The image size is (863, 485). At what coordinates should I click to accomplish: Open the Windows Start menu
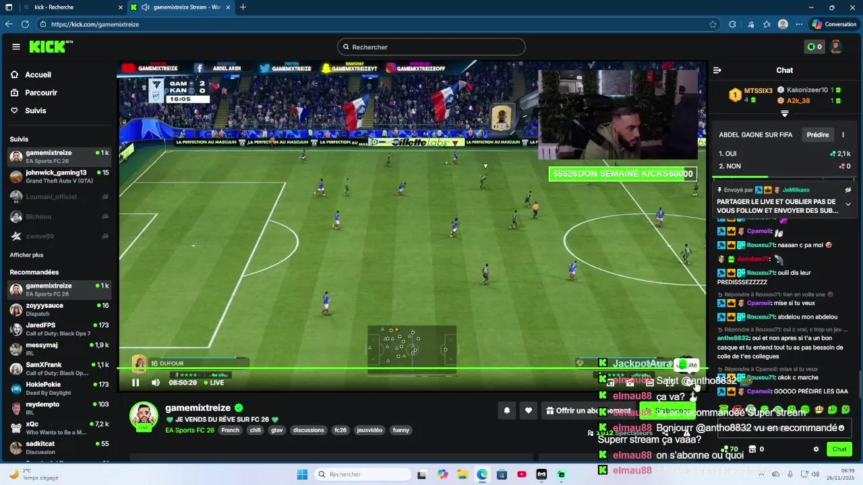pos(302,474)
